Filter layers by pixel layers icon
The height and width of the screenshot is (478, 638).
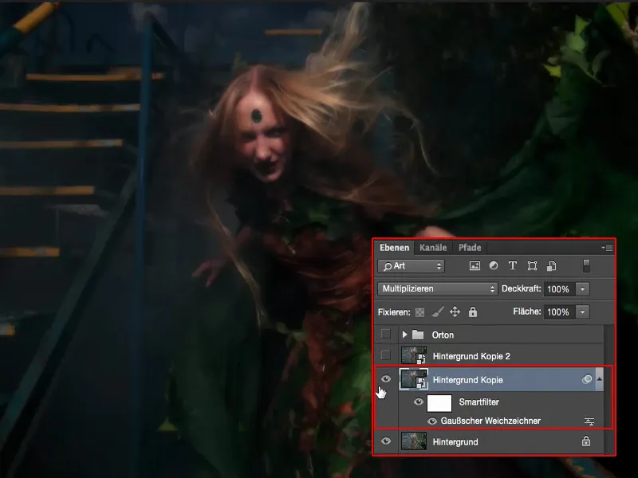tap(475, 266)
